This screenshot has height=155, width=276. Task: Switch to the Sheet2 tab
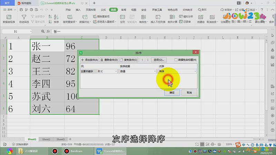(46, 139)
